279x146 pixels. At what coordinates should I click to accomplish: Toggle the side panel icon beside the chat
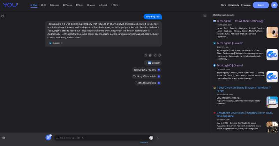point(205,15)
